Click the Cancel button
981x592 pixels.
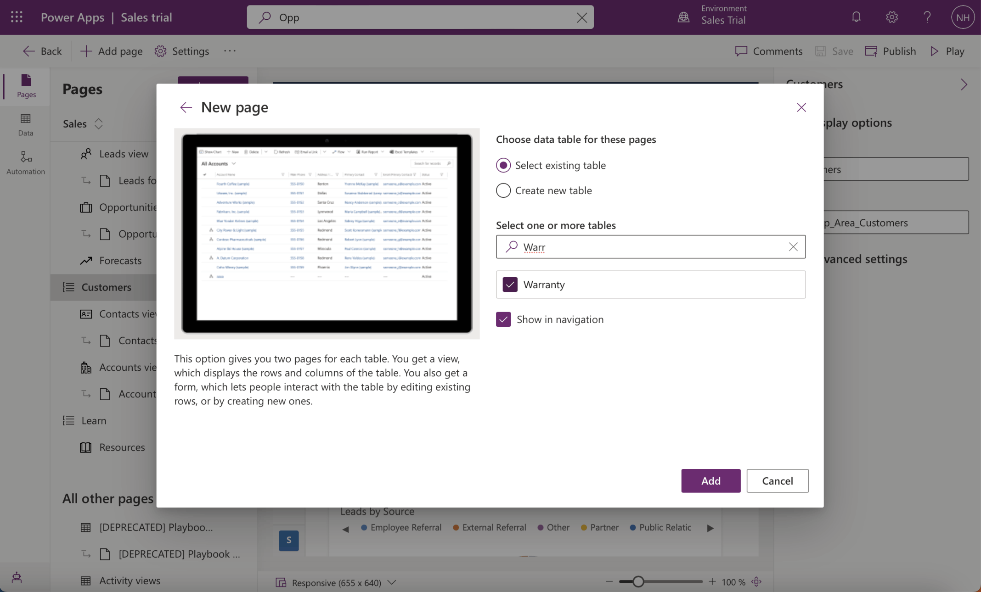point(777,481)
